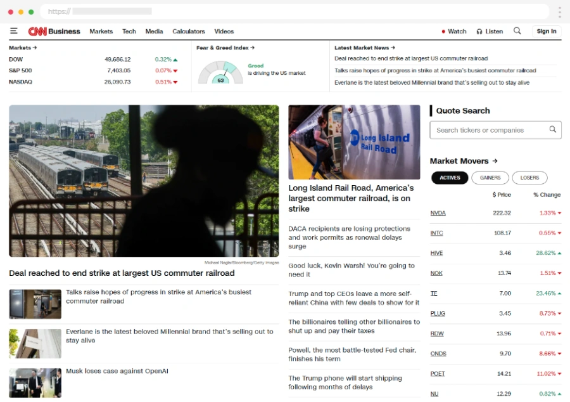Screen dimensions: 570x402
Task: Open 'The billionaires telling other billionaires' story
Action: pyautogui.click(x=354, y=327)
